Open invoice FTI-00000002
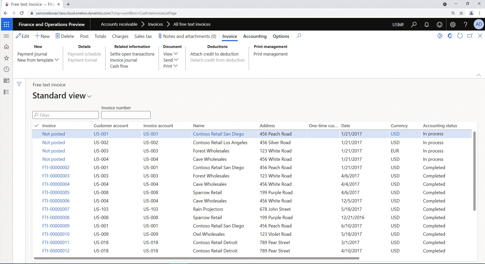485x264 pixels. (56, 167)
